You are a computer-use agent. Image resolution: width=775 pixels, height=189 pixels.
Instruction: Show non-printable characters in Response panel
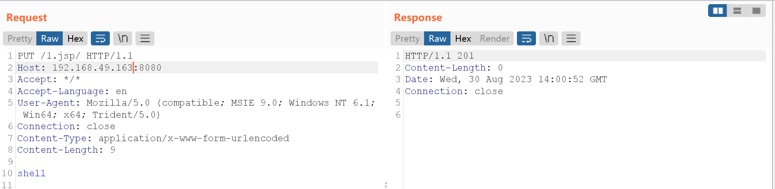click(x=549, y=38)
